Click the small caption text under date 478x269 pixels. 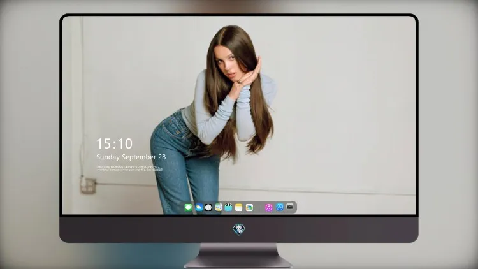click(129, 168)
